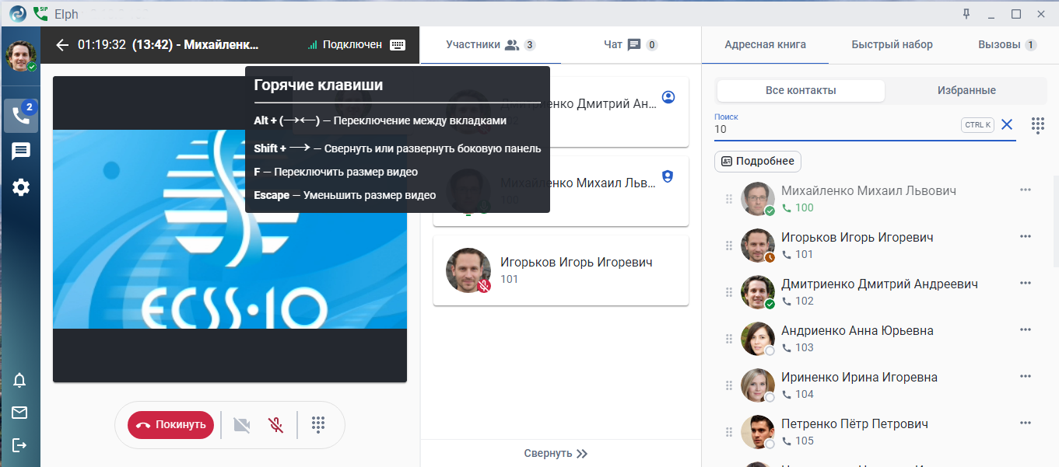This screenshot has width=1059, height=467.
Task: Collapse side panel via Свернуть
Action: 556,454
